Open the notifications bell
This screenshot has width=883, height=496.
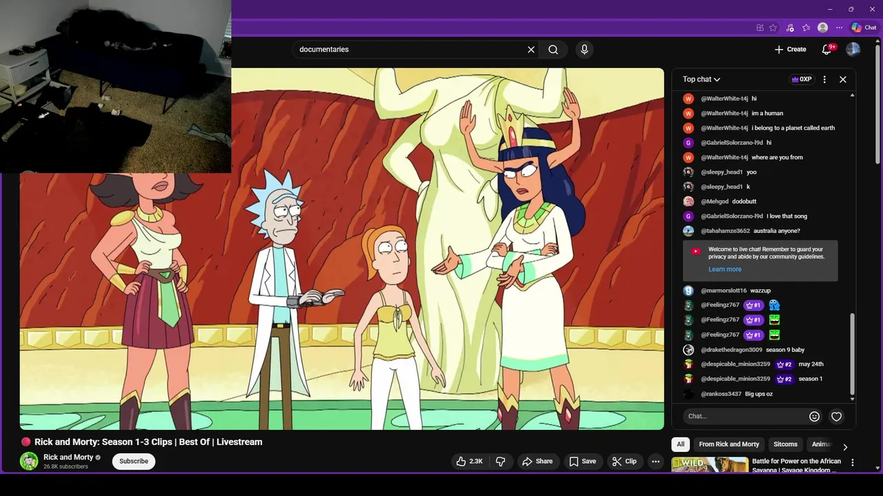tap(827, 50)
